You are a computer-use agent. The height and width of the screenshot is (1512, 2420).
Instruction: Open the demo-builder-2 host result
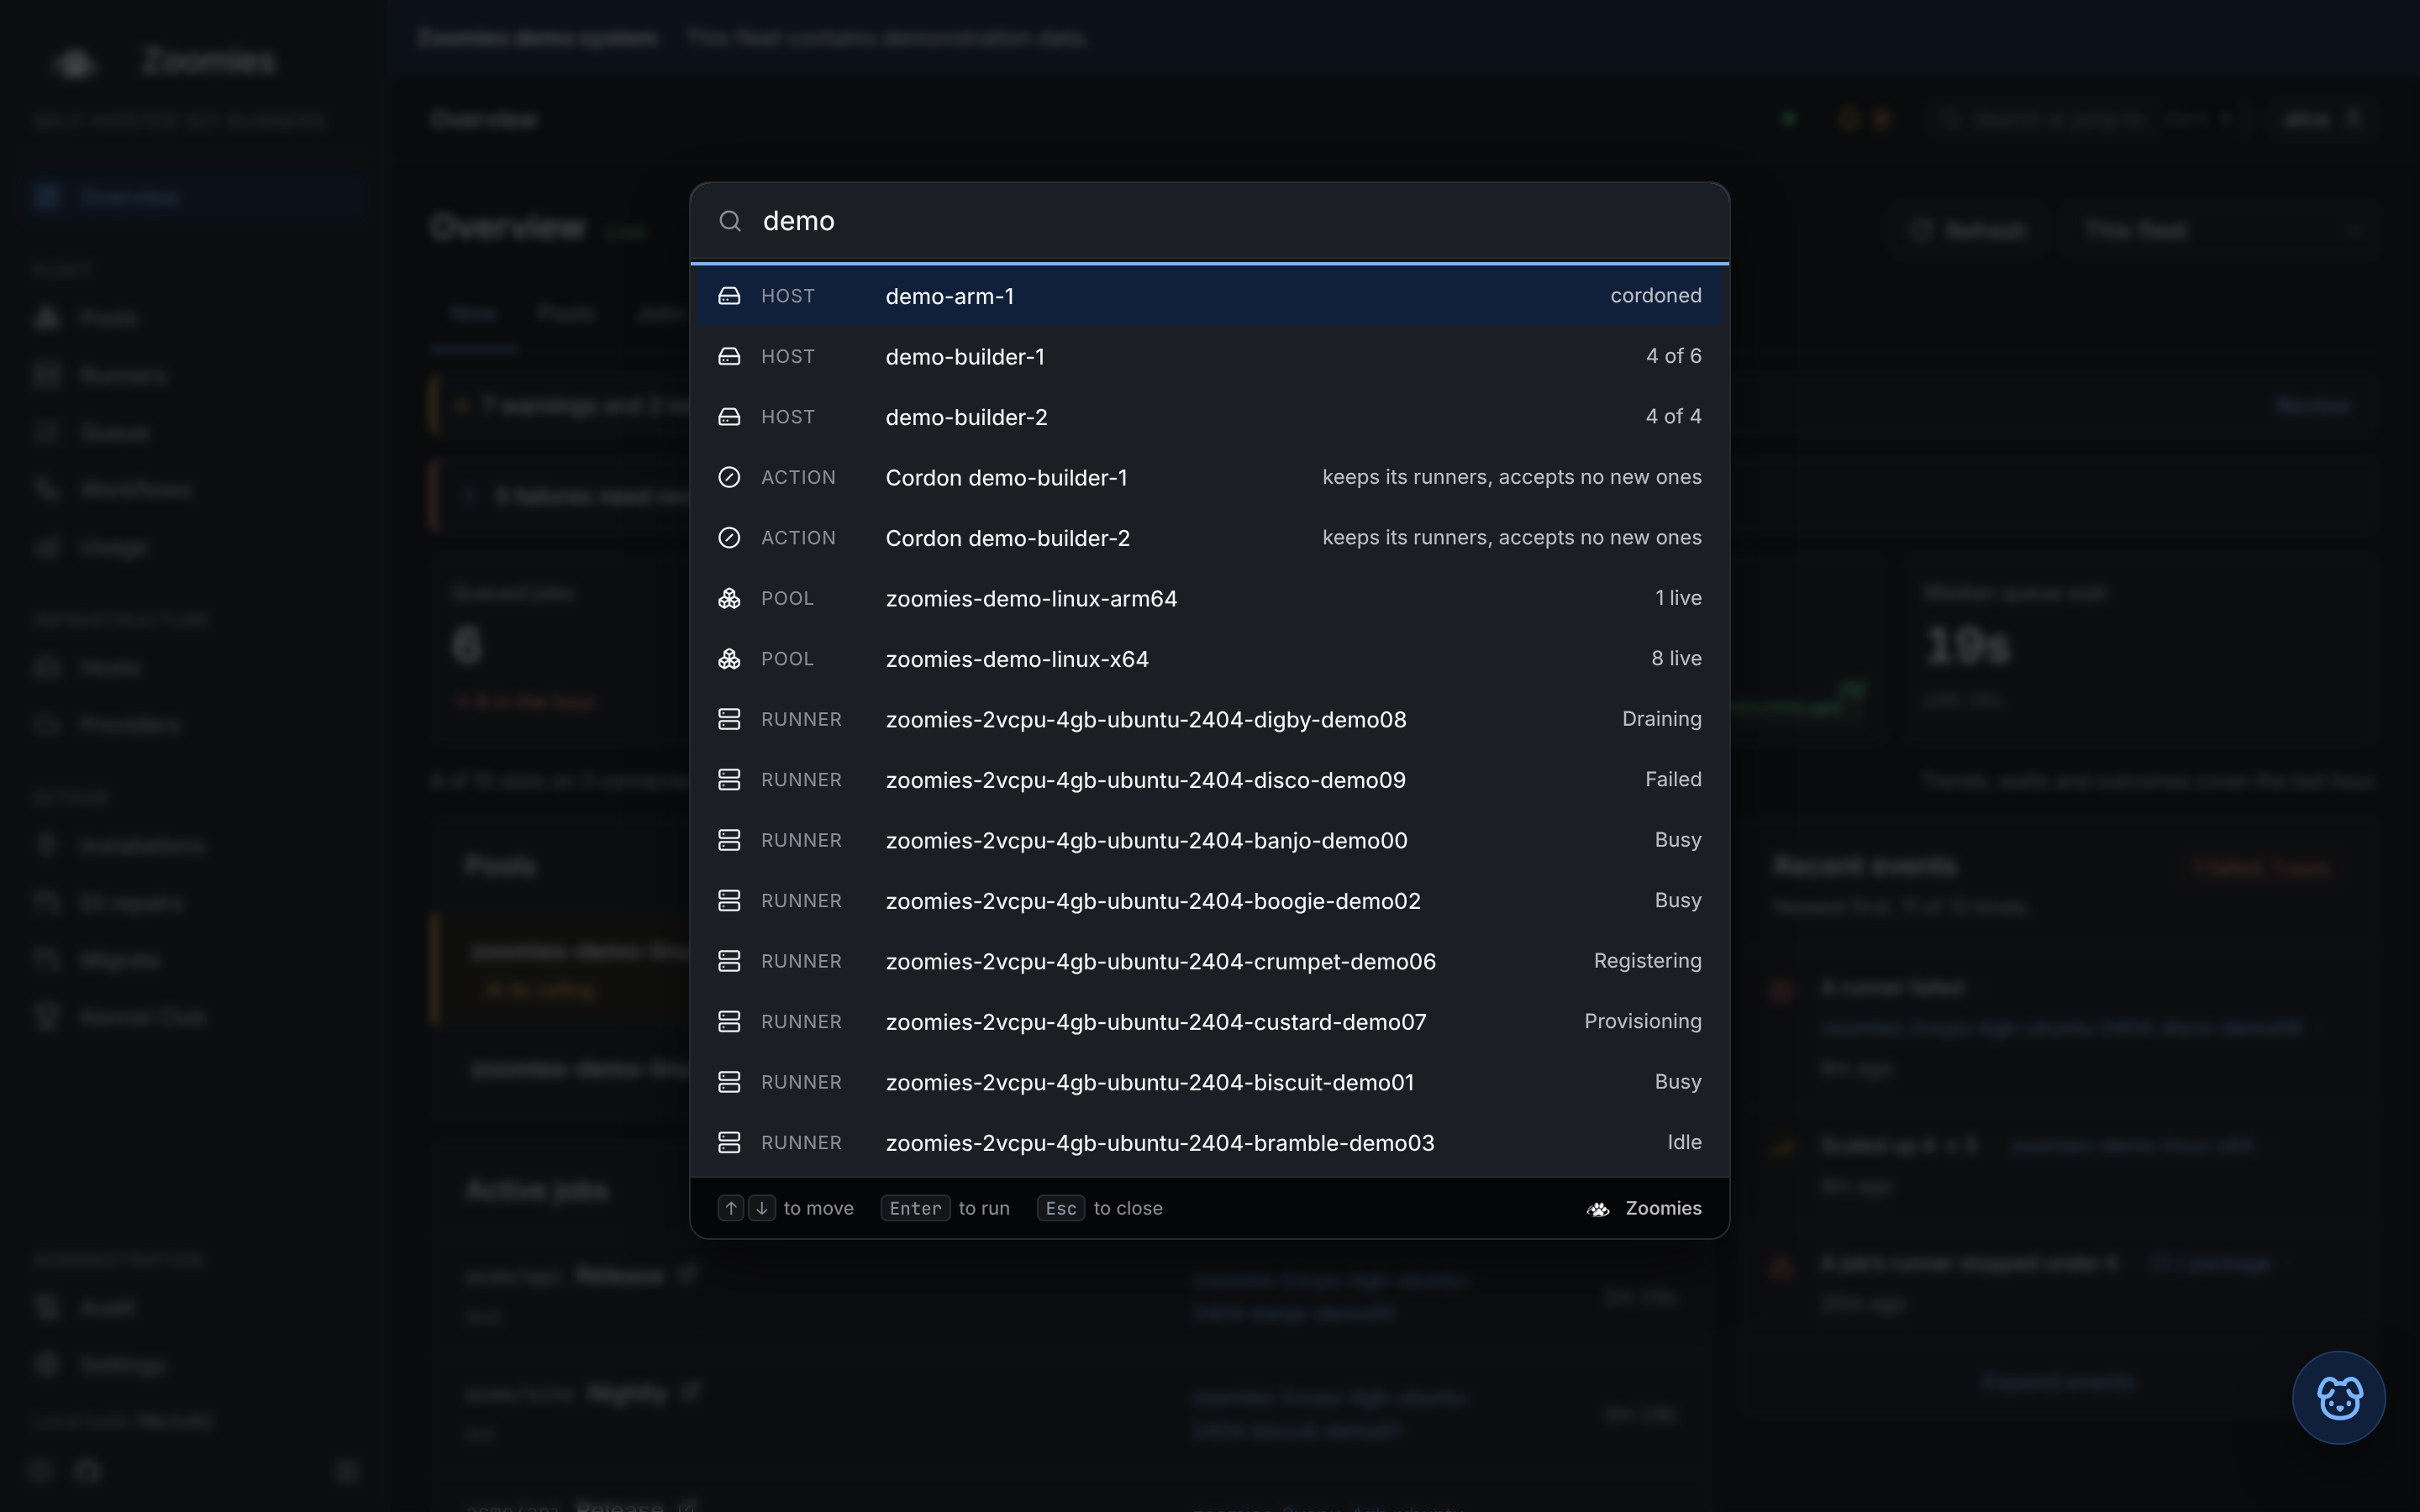coord(1210,417)
